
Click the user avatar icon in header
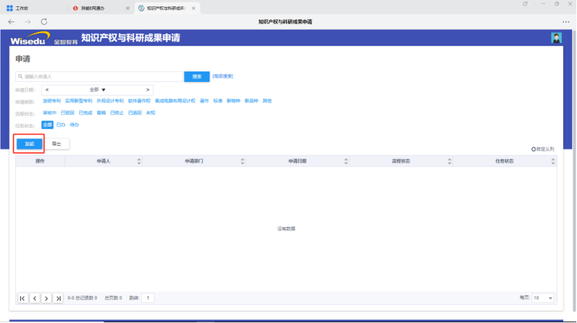pos(556,38)
